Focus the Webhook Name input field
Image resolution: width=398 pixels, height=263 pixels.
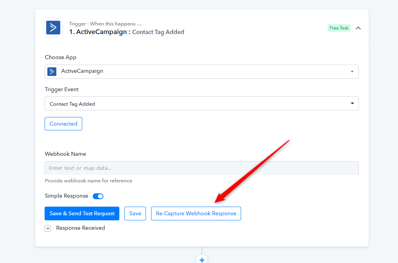coord(202,168)
